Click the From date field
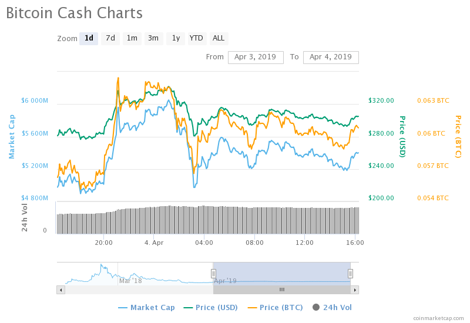This screenshot has height=323, width=470. [x=256, y=57]
